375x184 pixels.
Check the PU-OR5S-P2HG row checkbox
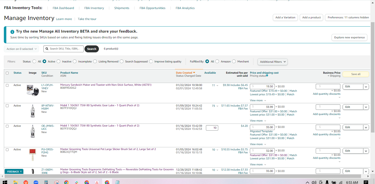pos(7,150)
